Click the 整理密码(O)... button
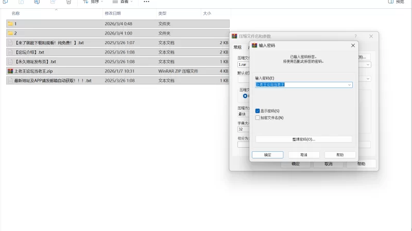This screenshot has height=231, width=412. coord(303,139)
